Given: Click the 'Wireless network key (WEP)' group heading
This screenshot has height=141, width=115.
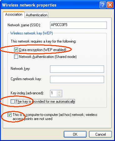Looking at the screenshot, I should [32, 33].
